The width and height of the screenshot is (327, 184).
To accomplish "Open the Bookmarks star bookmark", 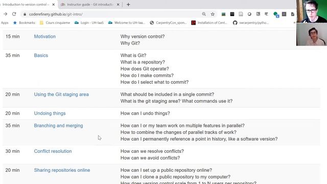I will (24, 22).
